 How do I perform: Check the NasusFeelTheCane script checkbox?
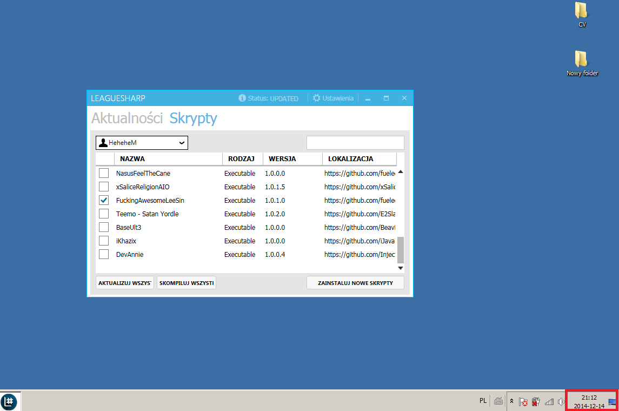click(104, 173)
